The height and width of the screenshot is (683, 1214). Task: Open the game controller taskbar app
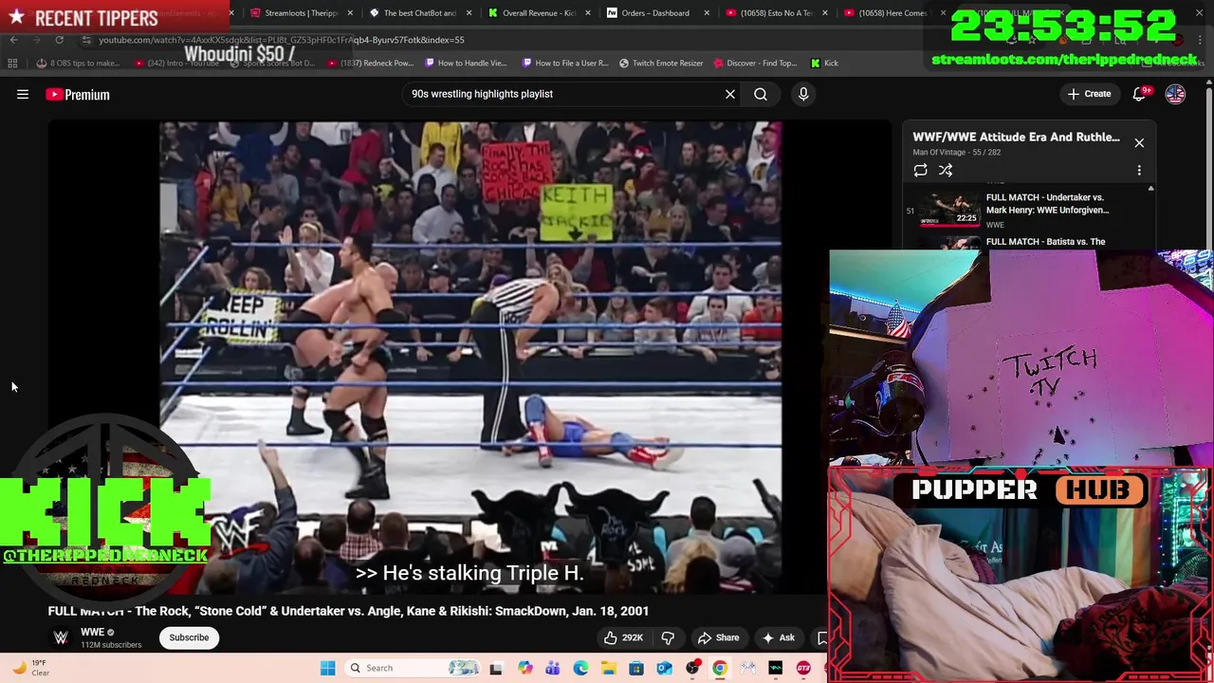(747, 668)
